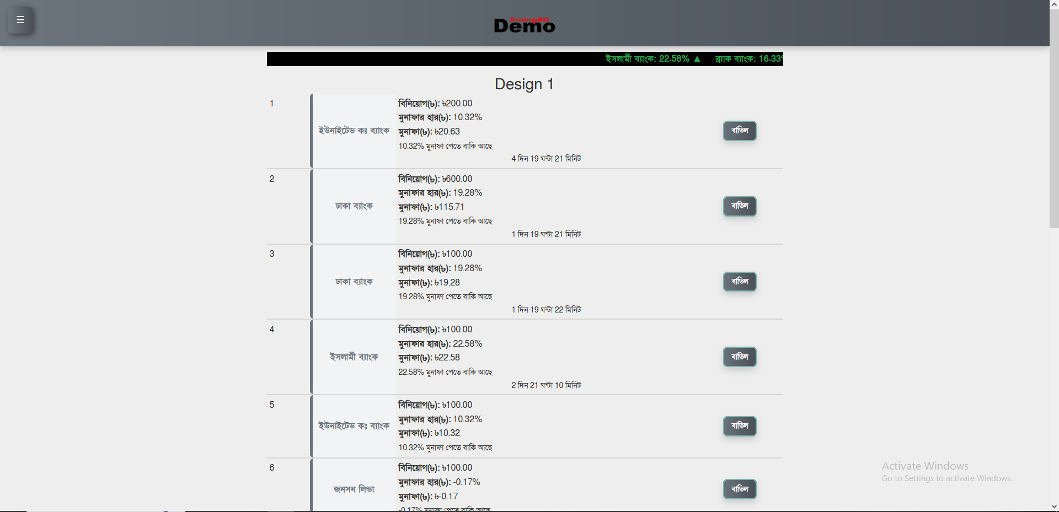The height and width of the screenshot is (512, 1059).
Task: Select the ইসলামী ব্যাংক name cell
Action: [354, 357]
